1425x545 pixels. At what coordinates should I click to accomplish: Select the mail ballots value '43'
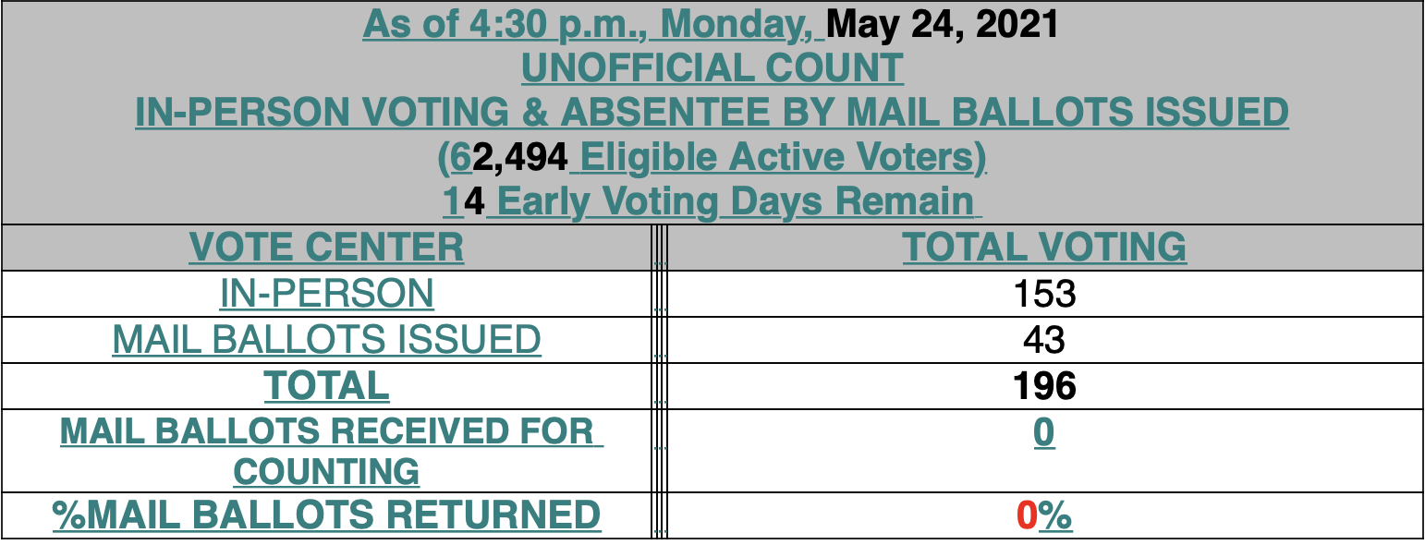1044,340
